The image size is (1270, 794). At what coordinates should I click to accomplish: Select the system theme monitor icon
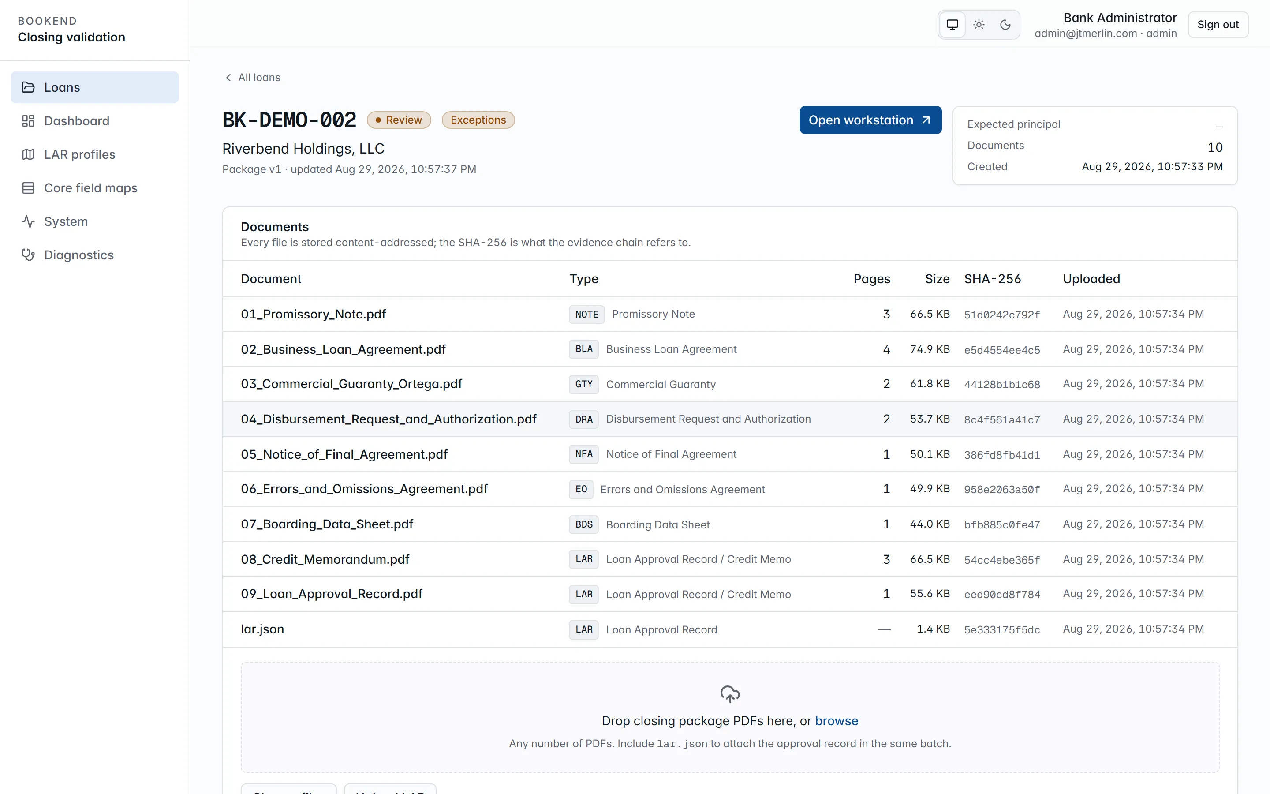952,25
